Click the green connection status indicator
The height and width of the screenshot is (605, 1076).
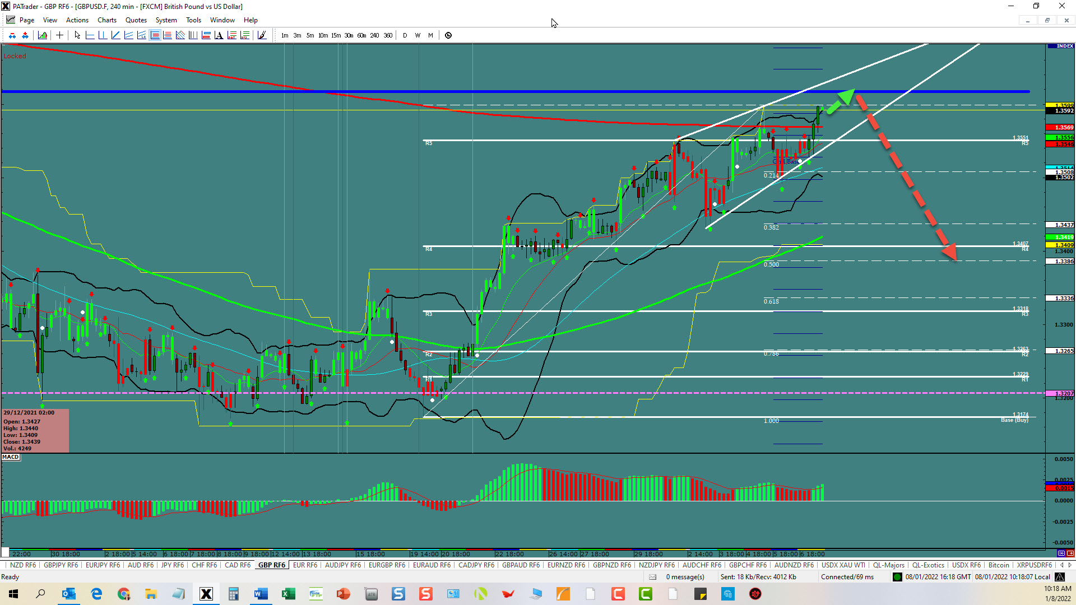click(897, 577)
